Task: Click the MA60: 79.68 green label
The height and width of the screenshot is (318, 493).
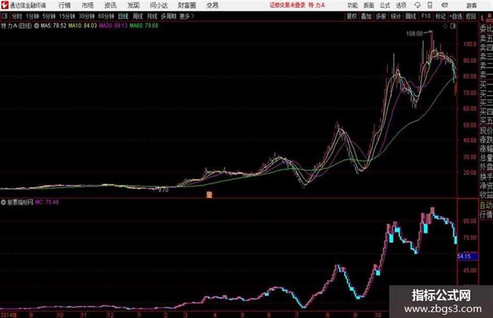Action: tap(144, 26)
